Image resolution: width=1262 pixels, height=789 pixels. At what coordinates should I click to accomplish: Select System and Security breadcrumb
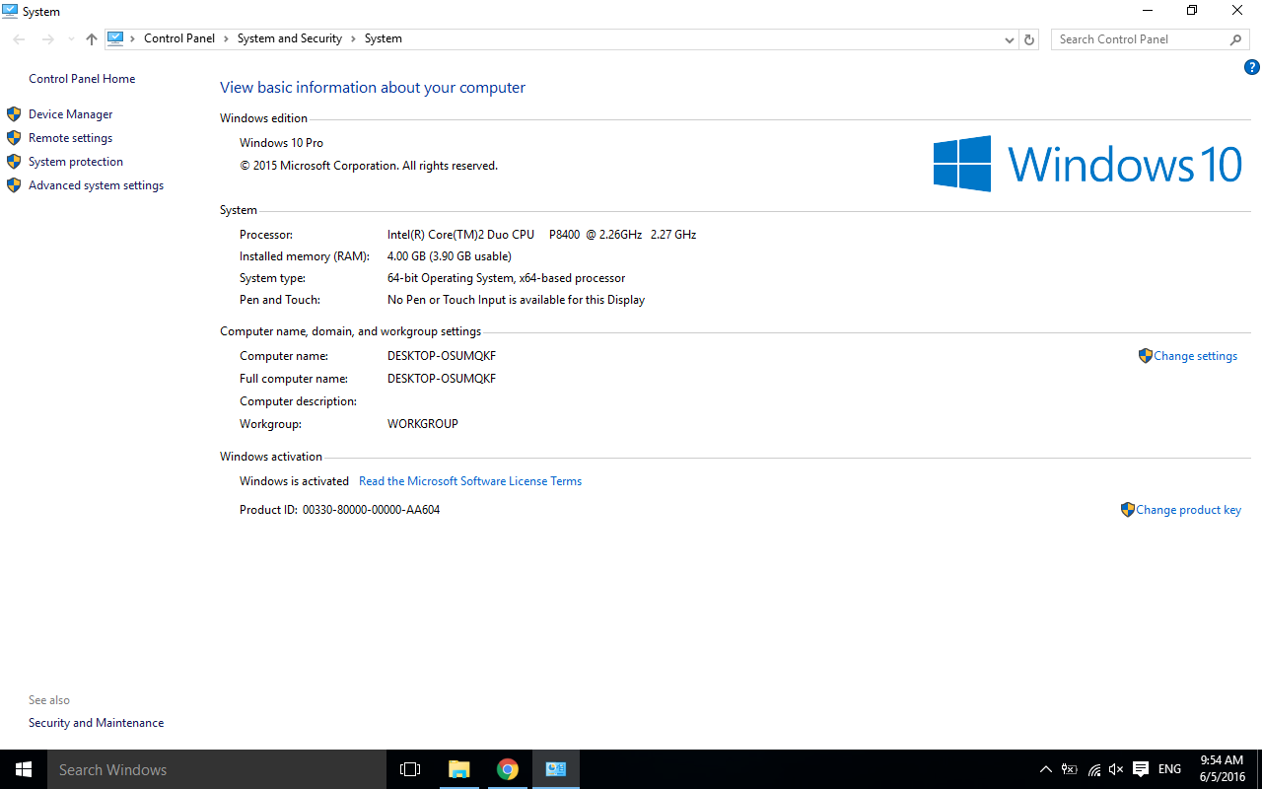click(x=290, y=38)
